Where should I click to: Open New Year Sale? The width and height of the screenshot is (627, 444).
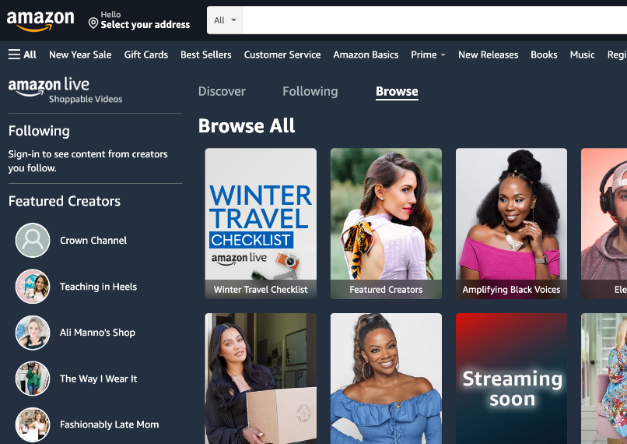(80, 55)
